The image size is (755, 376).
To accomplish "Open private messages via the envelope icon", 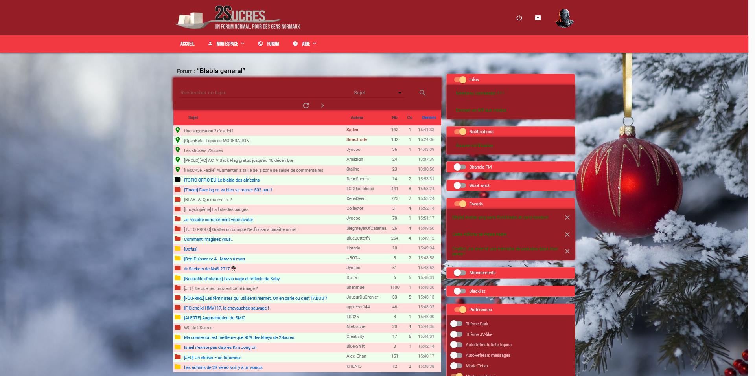I will (538, 18).
